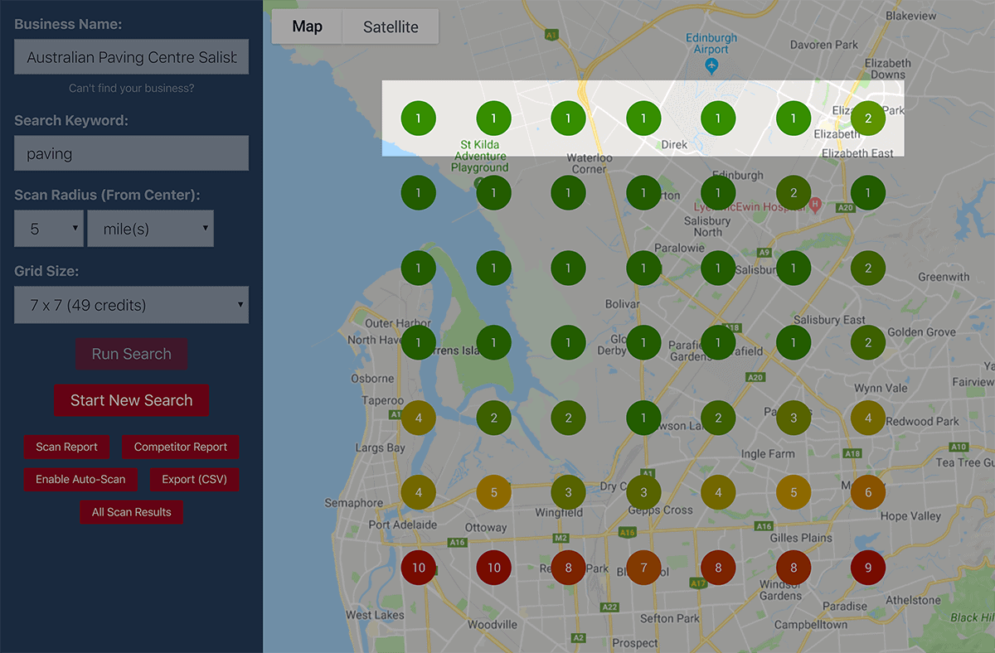Click the orange 6 pin near Hope Valley
The width and height of the screenshot is (995, 653).
pyautogui.click(x=867, y=492)
